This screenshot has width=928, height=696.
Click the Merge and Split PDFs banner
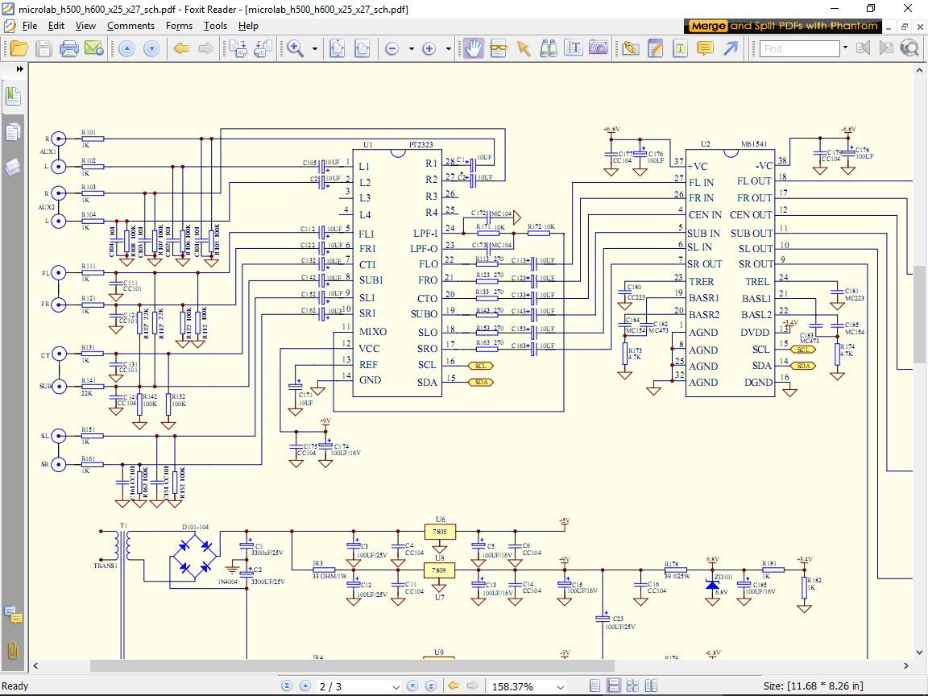tap(783, 26)
